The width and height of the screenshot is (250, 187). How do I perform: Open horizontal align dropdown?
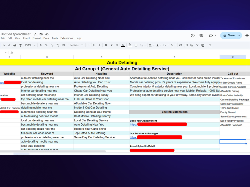pos(151,45)
